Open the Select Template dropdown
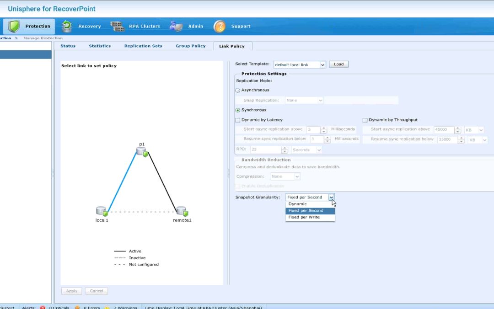This screenshot has width=494, height=309. tap(300, 64)
